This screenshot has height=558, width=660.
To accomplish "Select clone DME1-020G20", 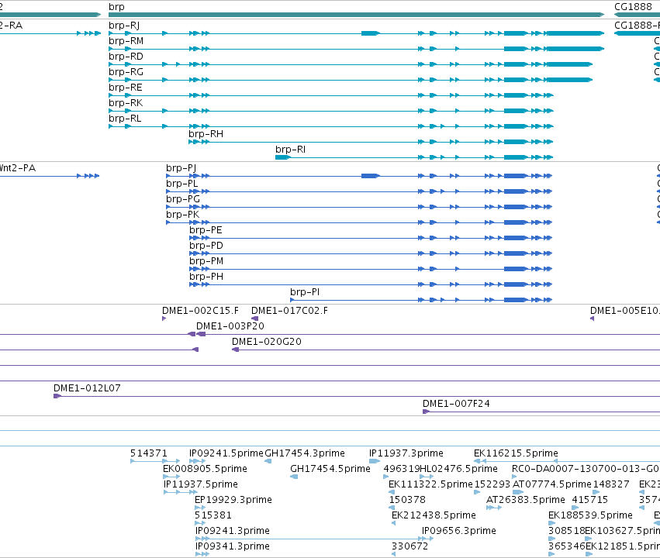I will 267,342.
